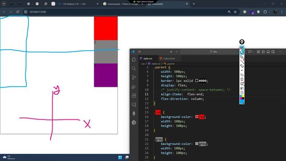Click the pin icon above annotation toolbar
Screen dimensions: 286x161
242,42
